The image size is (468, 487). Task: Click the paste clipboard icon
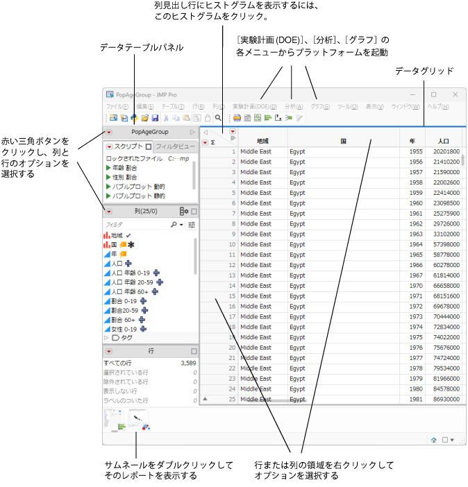tap(187, 118)
